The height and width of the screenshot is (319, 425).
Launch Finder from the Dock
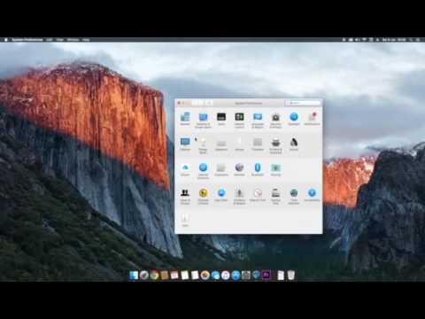[134, 276]
